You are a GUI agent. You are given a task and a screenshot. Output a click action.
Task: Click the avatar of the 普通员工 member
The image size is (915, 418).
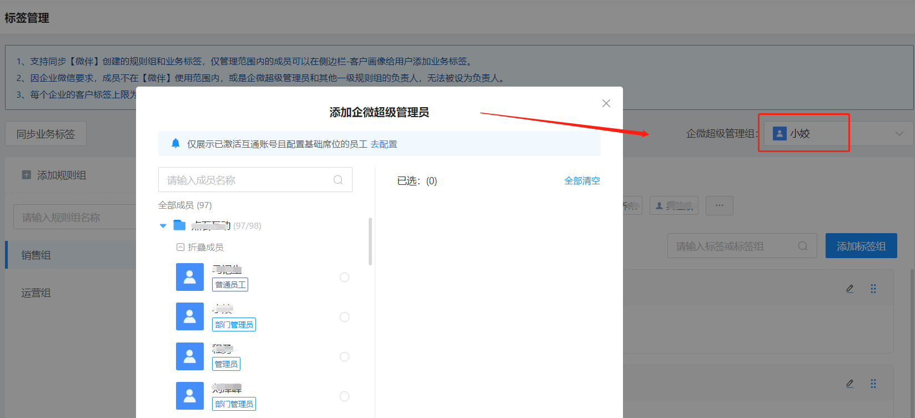click(190, 277)
